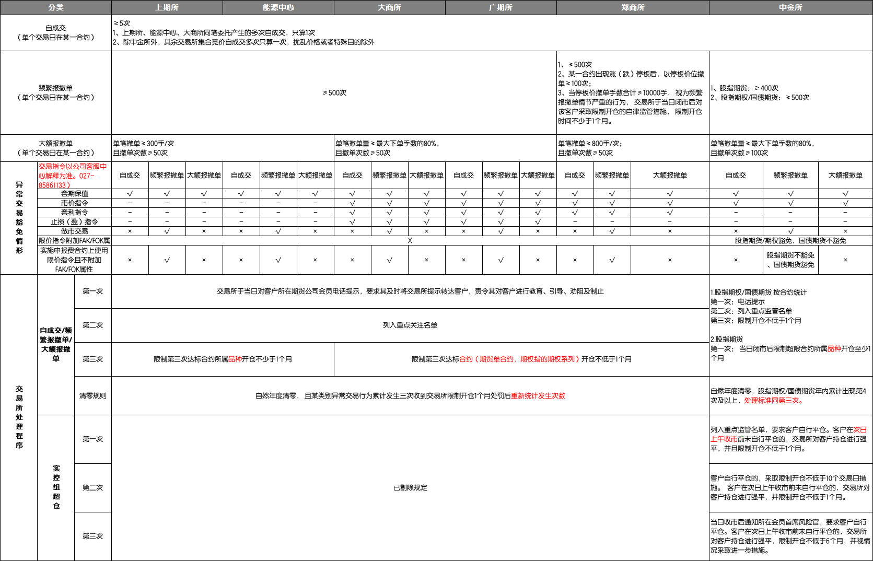Click the 上期所 column header
873x561 pixels.
pos(167,7)
